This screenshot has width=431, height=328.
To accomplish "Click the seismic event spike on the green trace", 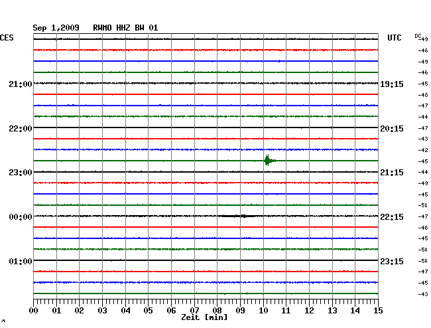I will [x=269, y=161].
